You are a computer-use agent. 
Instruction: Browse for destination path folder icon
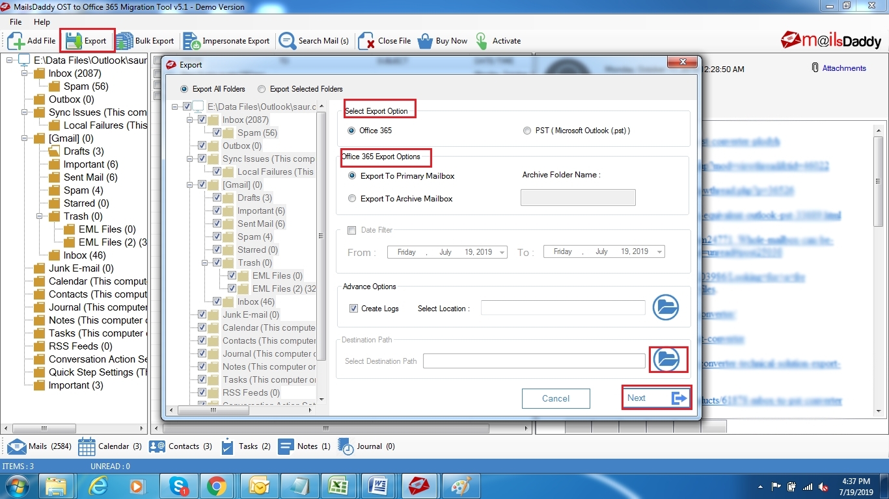click(x=666, y=359)
